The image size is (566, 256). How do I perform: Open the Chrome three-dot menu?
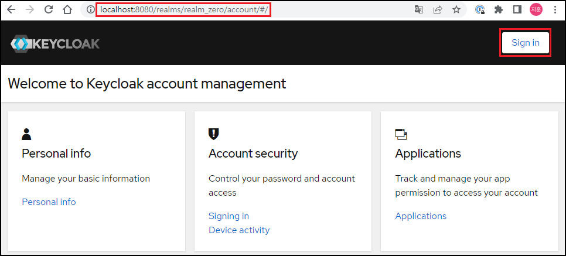pyautogui.click(x=555, y=10)
